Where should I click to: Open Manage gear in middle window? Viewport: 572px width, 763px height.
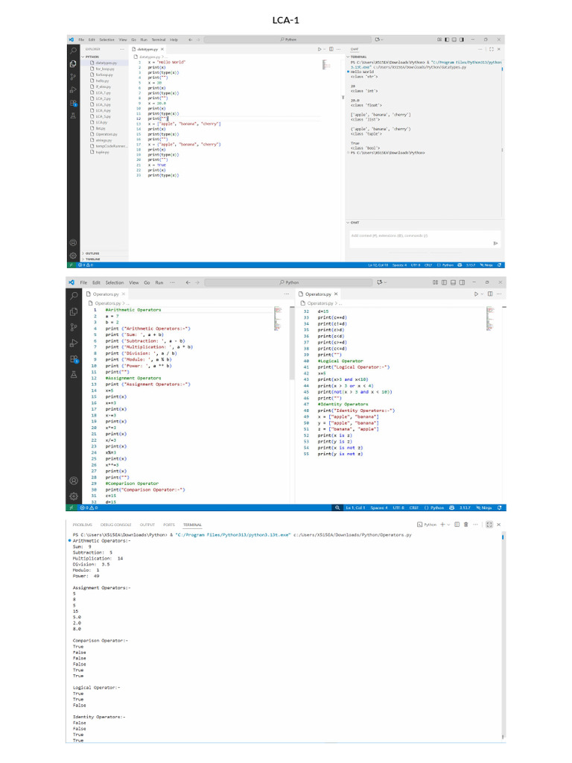(x=74, y=496)
